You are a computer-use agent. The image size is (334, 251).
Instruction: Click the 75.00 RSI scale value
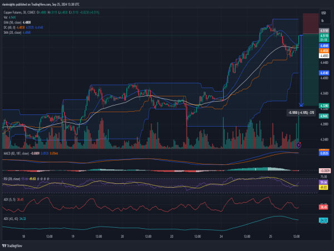[x=323, y=177]
